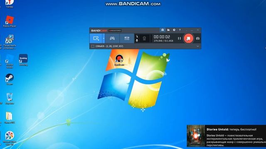Click the Stories Untold notification title
266x149 pixels.
[x=231, y=130]
